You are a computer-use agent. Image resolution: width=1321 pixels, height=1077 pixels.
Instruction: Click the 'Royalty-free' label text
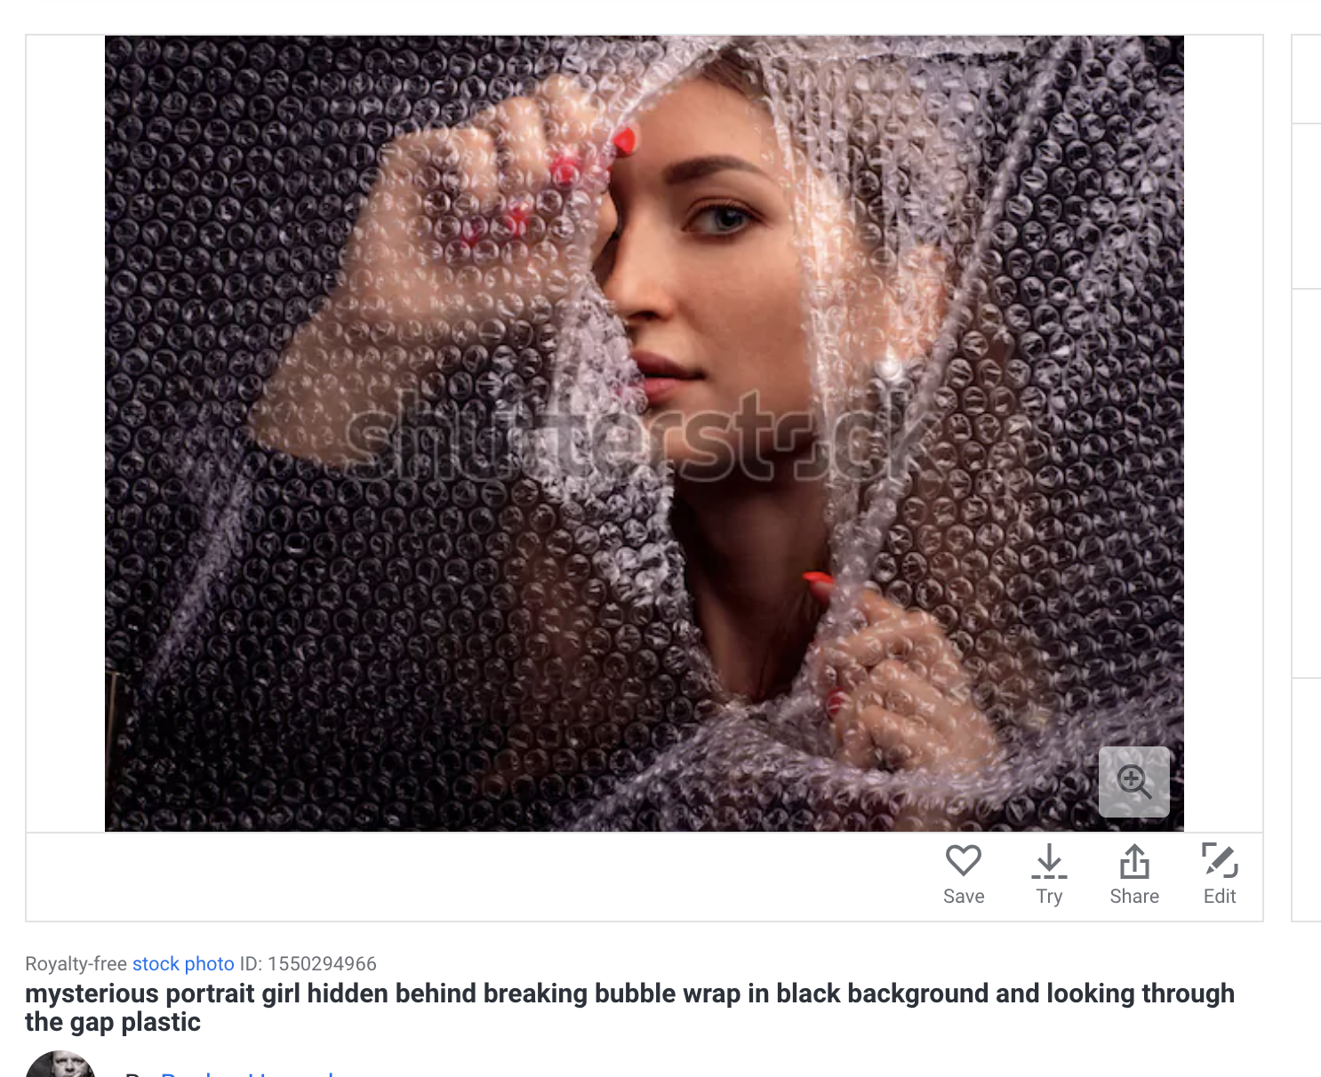coord(76,964)
